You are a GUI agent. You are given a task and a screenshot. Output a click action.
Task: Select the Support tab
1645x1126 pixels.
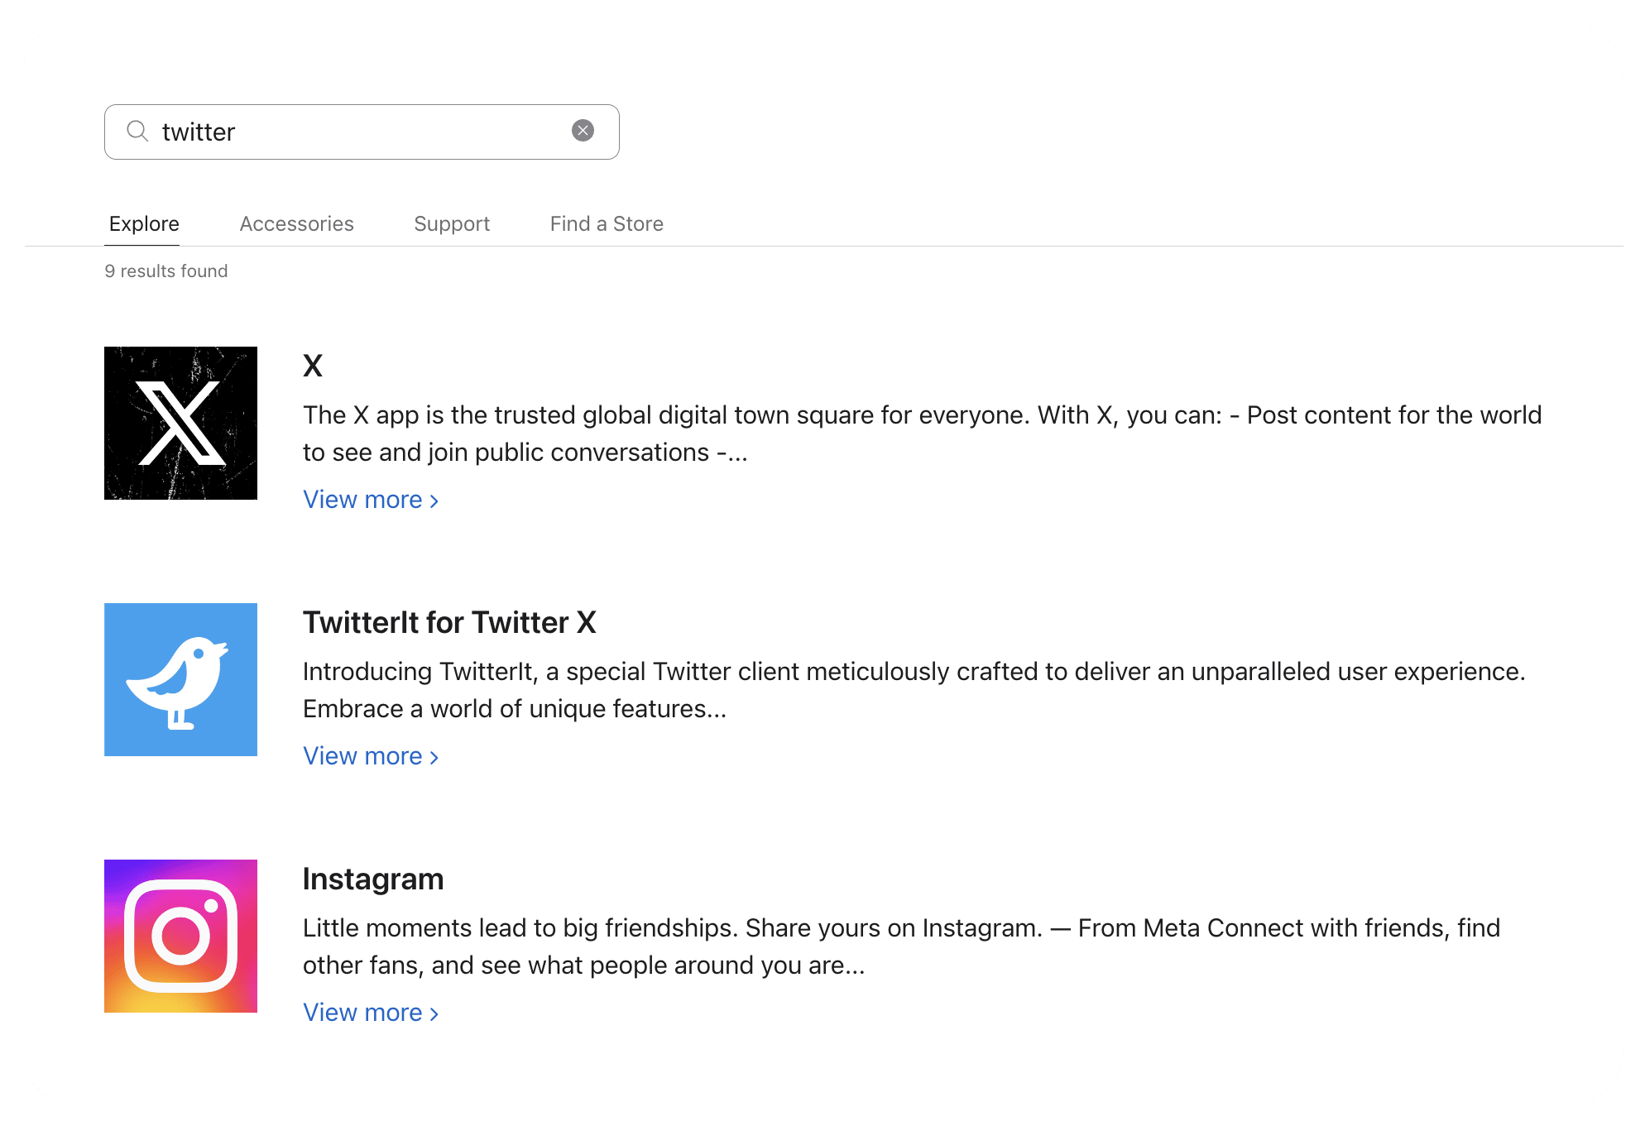(452, 223)
